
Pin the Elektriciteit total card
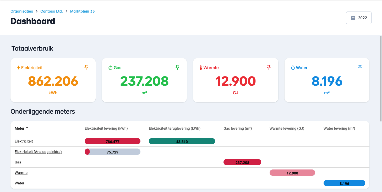click(x=86, y=68)
